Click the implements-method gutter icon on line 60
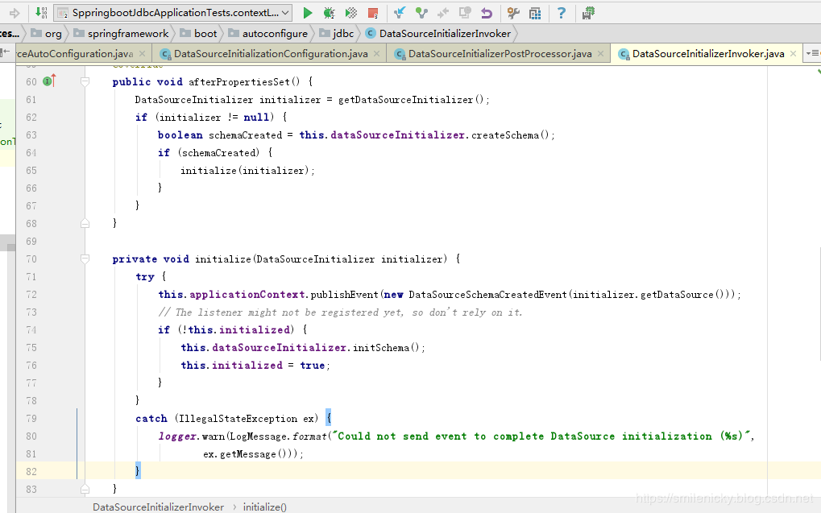 pos(49,81)
